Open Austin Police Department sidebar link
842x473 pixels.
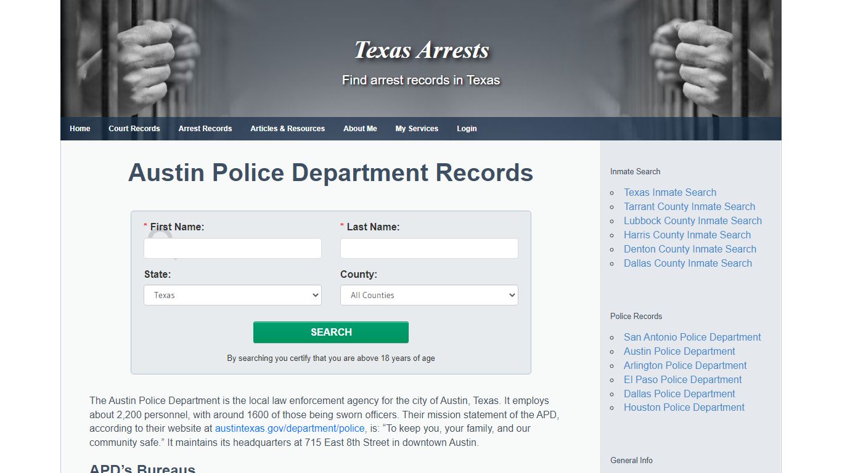point(679,351)
